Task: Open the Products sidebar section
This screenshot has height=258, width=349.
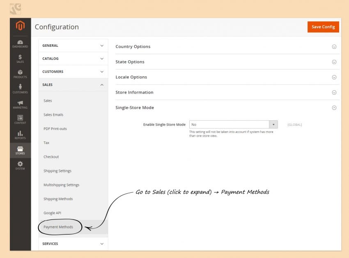Action: click(20, 74)
